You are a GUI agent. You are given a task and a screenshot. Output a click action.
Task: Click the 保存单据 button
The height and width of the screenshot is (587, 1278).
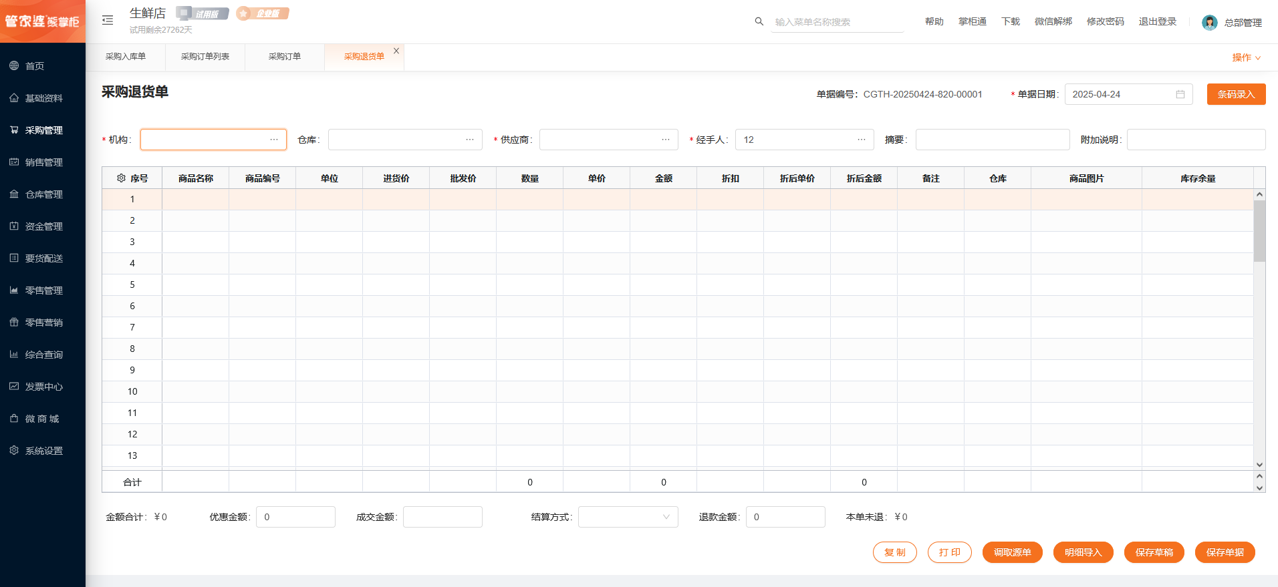pos(1225,552)
